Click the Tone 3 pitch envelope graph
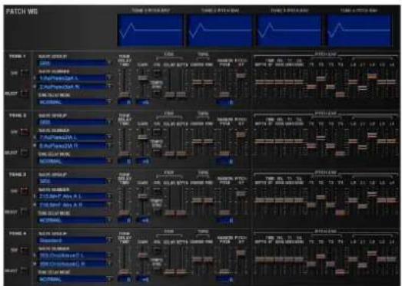The width and height of the screenshot is (402, 286). tap(289, 30)
